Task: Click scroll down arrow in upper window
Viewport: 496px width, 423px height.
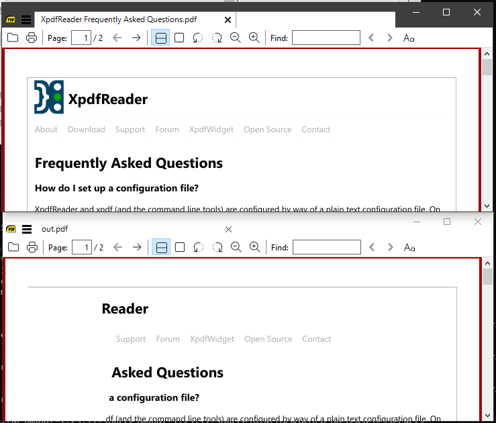Action: click(x=487, y=206)
